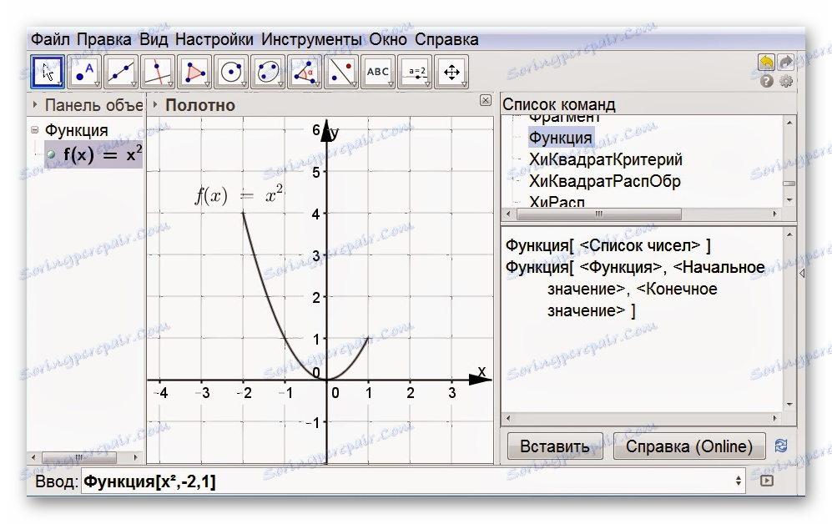This screenshot has height=524, width=832.
Task: Choose the Slider tool (a=2)
Action: pyautogui.click(x=415, y=71)
